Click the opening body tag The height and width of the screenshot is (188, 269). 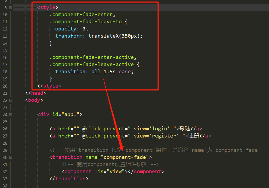[x=34, y=100]
